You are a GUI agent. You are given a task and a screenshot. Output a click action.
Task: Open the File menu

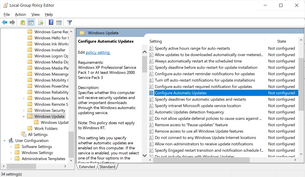click(x=7, y=14)
